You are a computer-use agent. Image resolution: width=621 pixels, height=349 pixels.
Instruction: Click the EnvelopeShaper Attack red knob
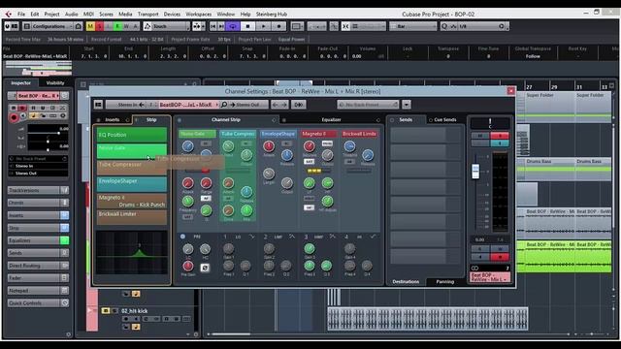point(269,146)
